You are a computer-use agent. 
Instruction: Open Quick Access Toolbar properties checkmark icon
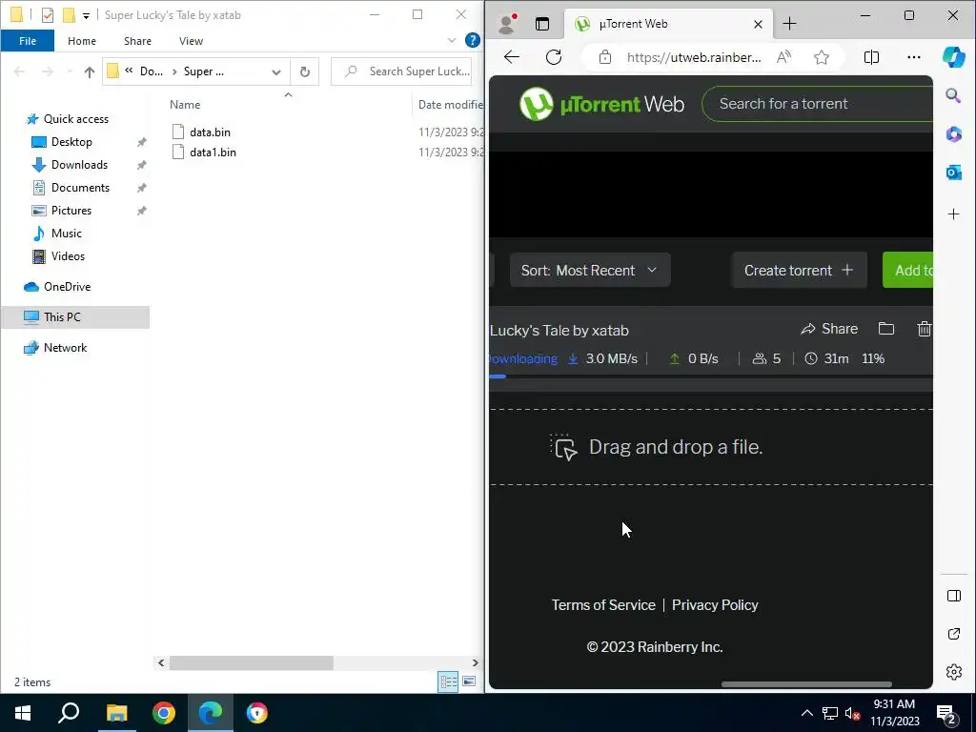48,15
